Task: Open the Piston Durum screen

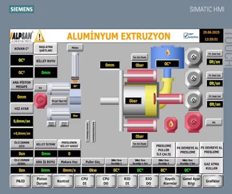Action: tap(42, 181)
